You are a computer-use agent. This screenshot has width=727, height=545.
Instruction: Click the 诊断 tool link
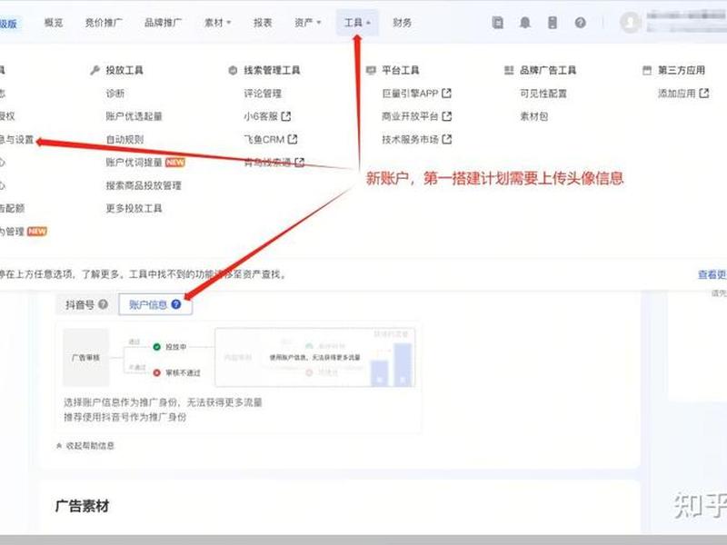tap(115, 94)
